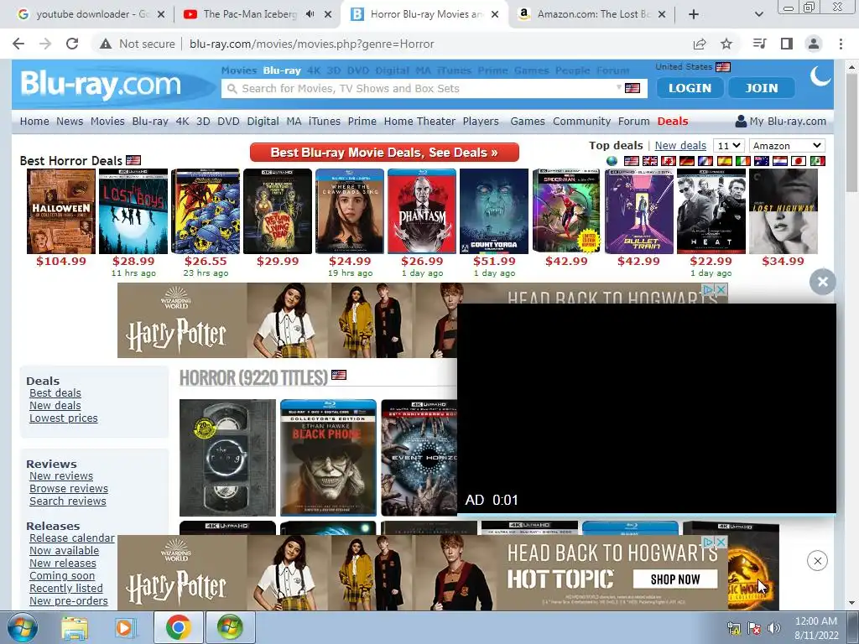This screenshot has width=859, height=644.
Task: Click the LOGIN button
Action: [x=690, y=87]
